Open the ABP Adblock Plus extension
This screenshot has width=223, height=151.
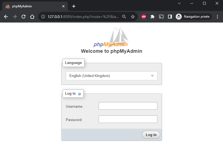pyautogui.click(x=144, y=17)
